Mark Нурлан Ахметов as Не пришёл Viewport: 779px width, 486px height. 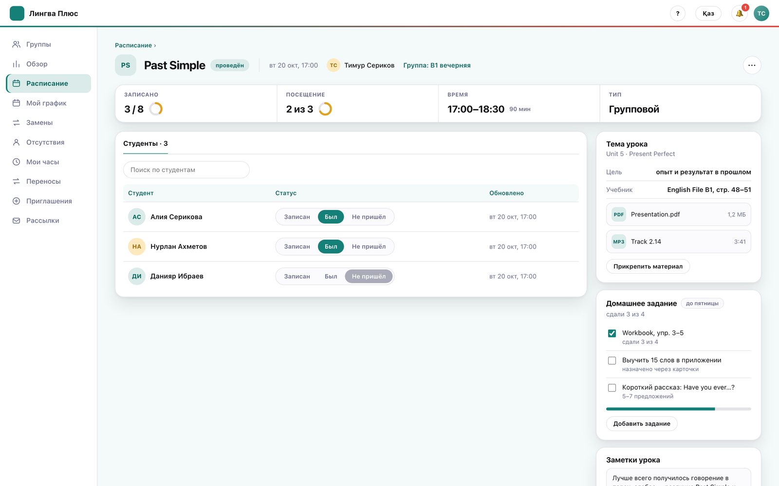(x=369, y=246)
